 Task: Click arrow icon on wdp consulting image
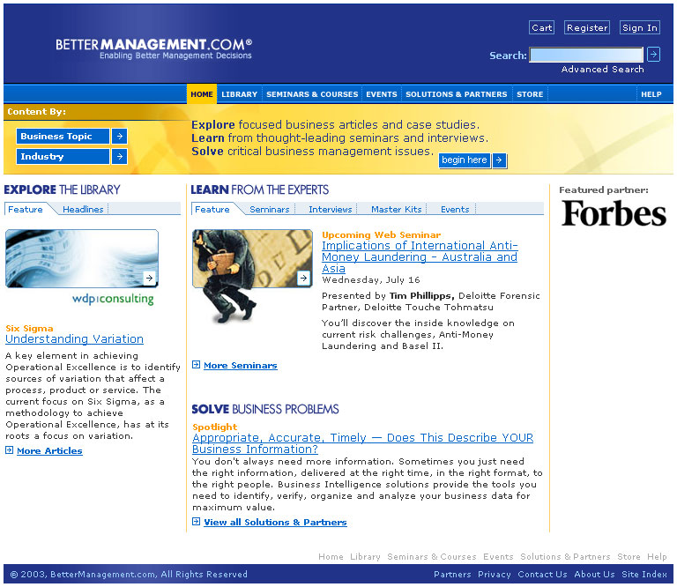pyautogui.click(x=149, y=278)
